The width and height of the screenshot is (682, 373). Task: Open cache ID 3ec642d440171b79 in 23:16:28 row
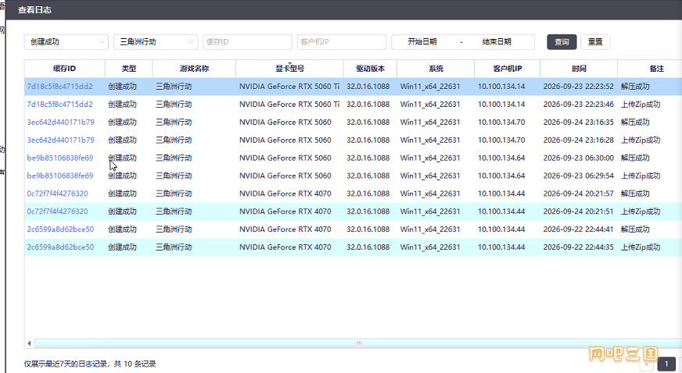pos(60,140)
